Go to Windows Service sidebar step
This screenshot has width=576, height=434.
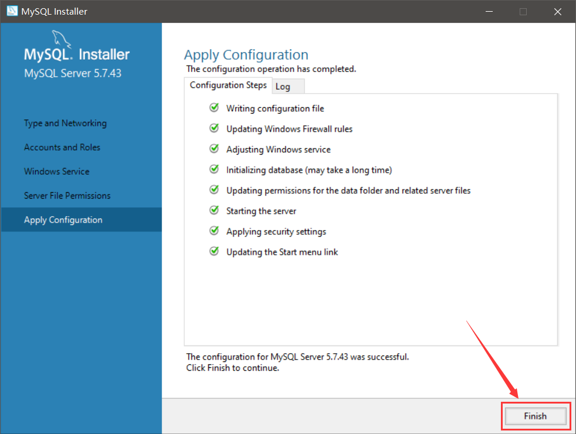click(56, 172)
